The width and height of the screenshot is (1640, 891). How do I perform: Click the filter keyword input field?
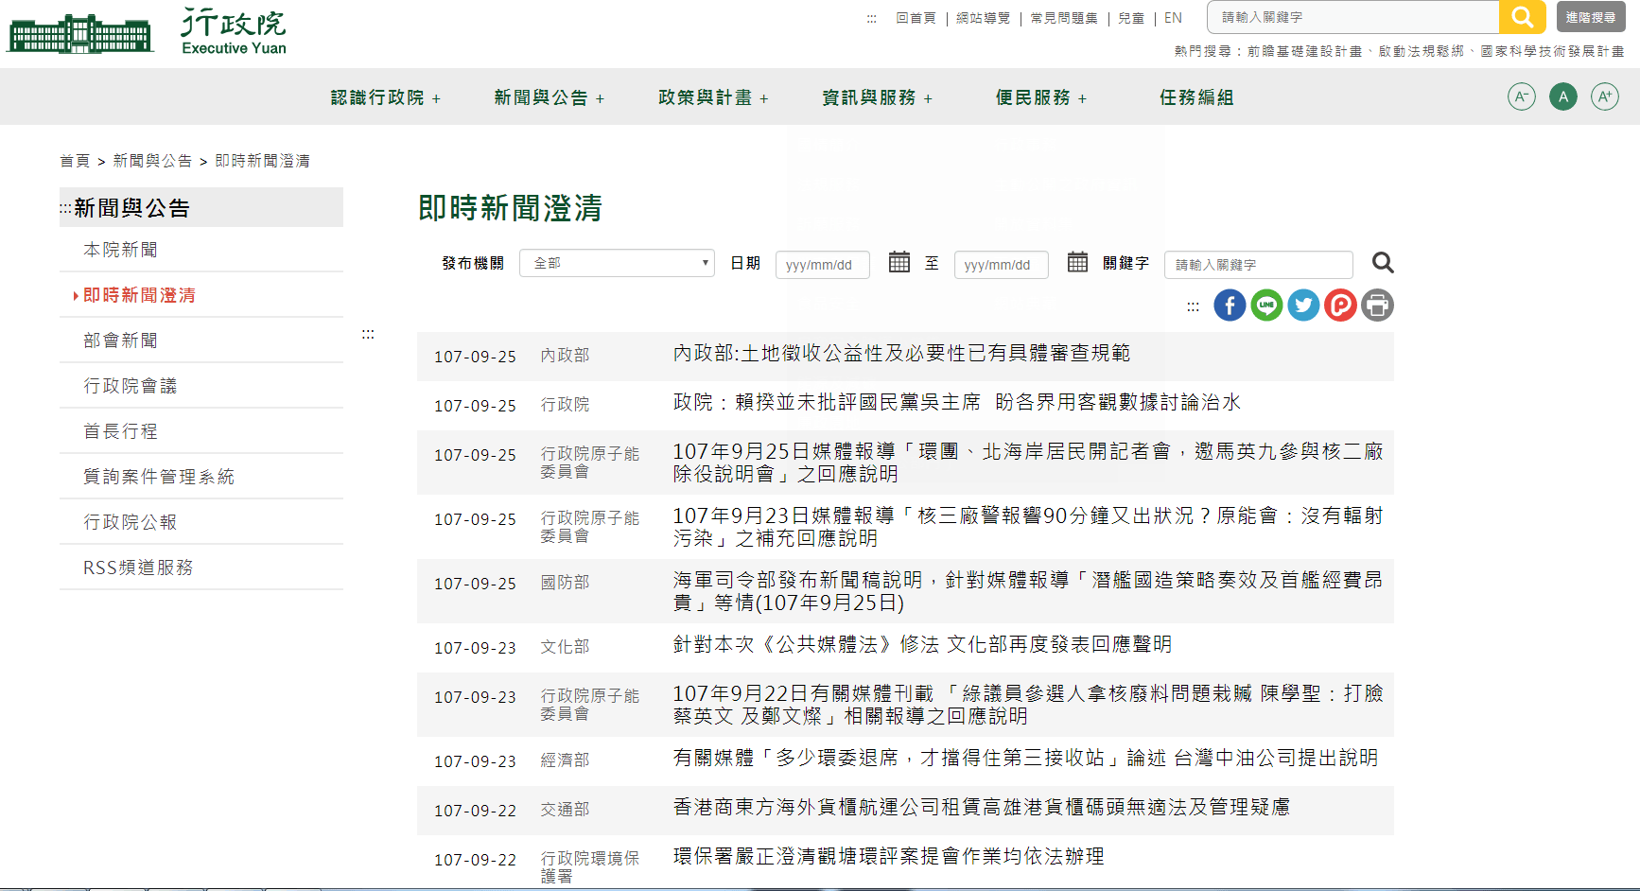pos(1258,265)
